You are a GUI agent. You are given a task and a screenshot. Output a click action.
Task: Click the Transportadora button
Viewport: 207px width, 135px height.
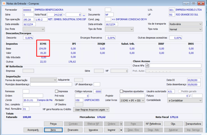[193, 124]
